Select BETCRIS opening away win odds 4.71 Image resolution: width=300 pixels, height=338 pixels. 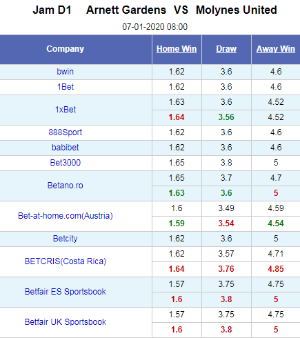tap(276, 254)
